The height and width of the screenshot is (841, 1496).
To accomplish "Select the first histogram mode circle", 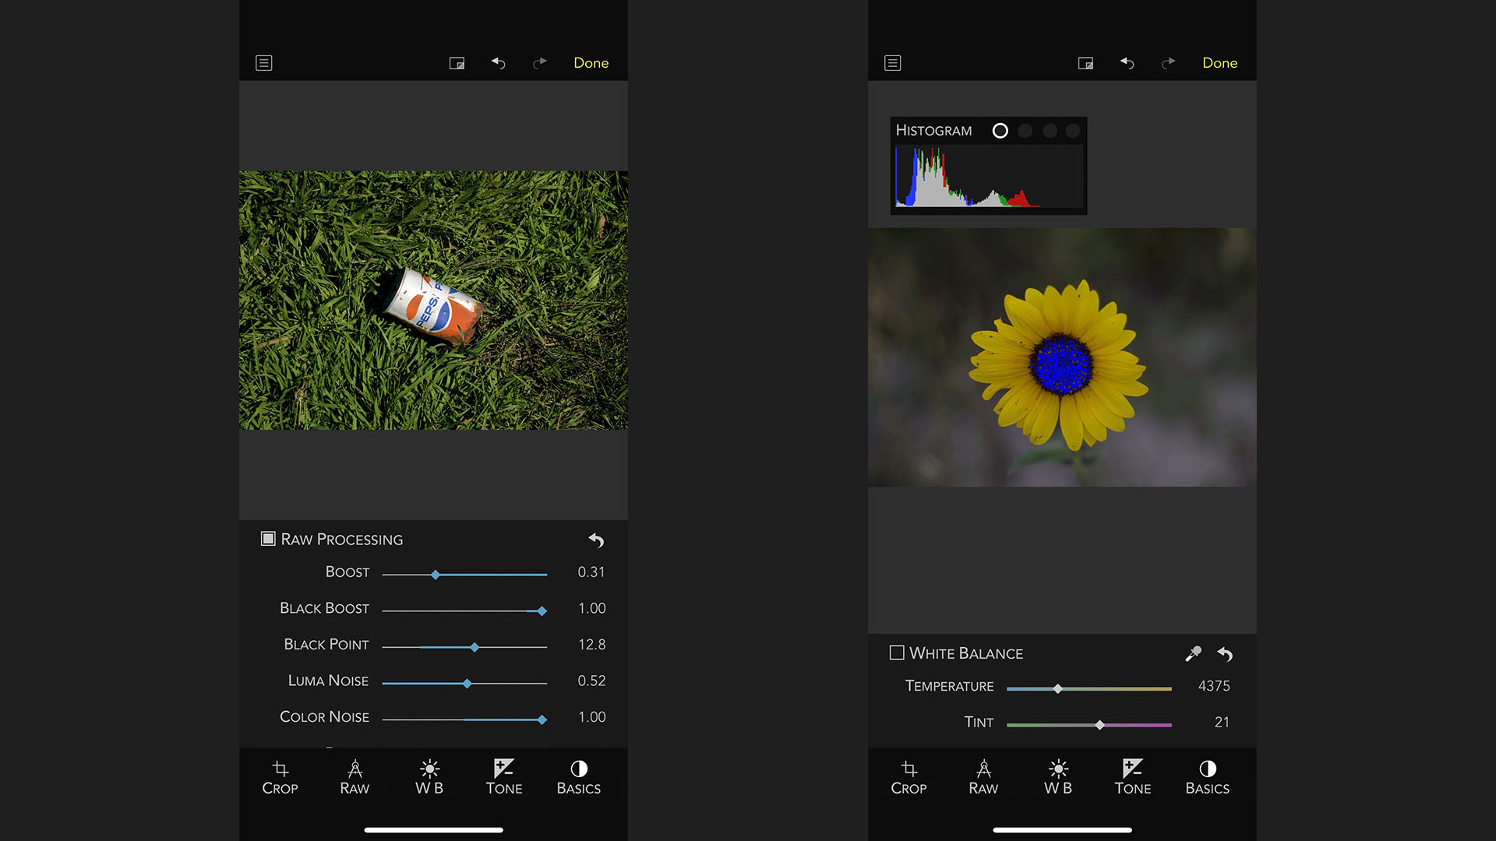I will 1000,131.
